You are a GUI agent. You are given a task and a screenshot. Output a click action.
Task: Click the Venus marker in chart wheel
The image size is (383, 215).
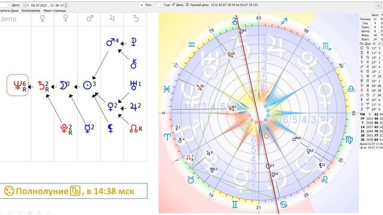tap(310, 151)
